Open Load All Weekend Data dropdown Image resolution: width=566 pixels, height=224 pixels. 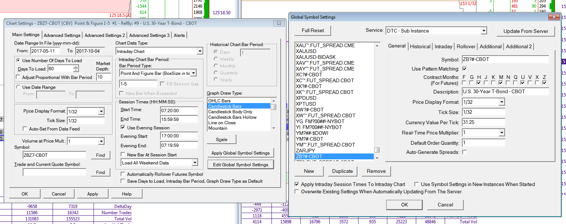(195, 163)
